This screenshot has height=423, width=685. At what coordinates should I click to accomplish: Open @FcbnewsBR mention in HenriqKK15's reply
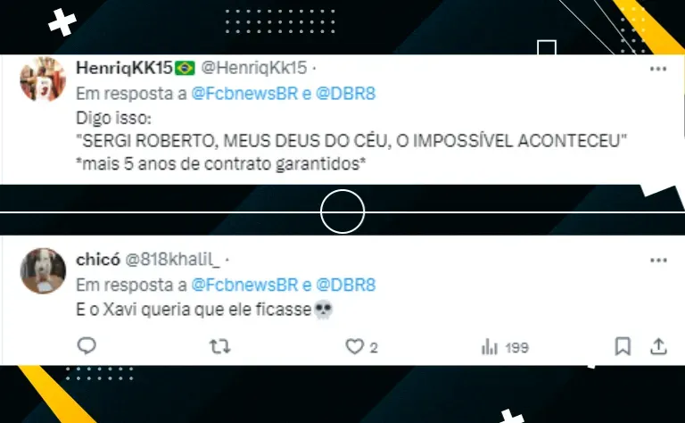point(244,94)
